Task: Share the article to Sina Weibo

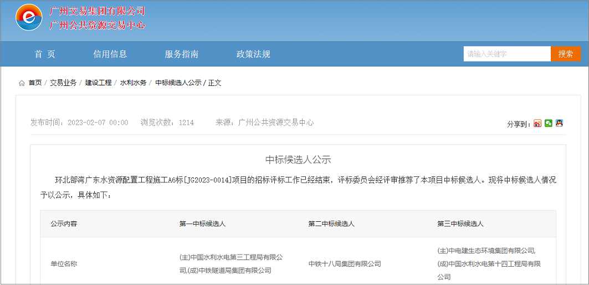Action: click(x=537, y=123)
